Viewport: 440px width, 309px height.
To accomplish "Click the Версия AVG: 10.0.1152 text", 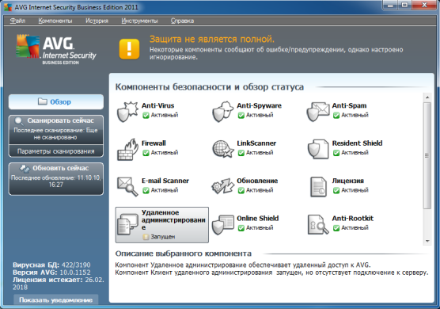I will (51, 273).
